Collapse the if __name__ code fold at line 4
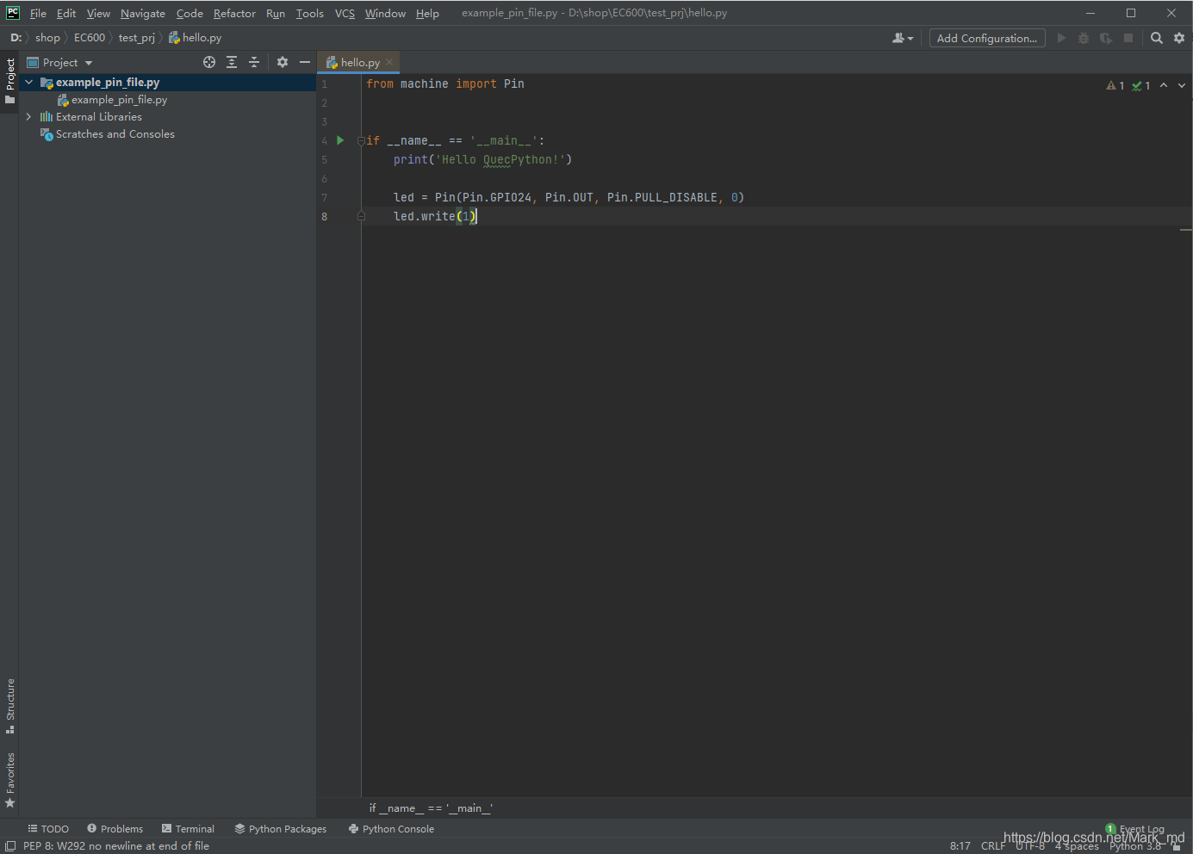The height and width of the screenshot is (854, 1193). coord(361,140)
